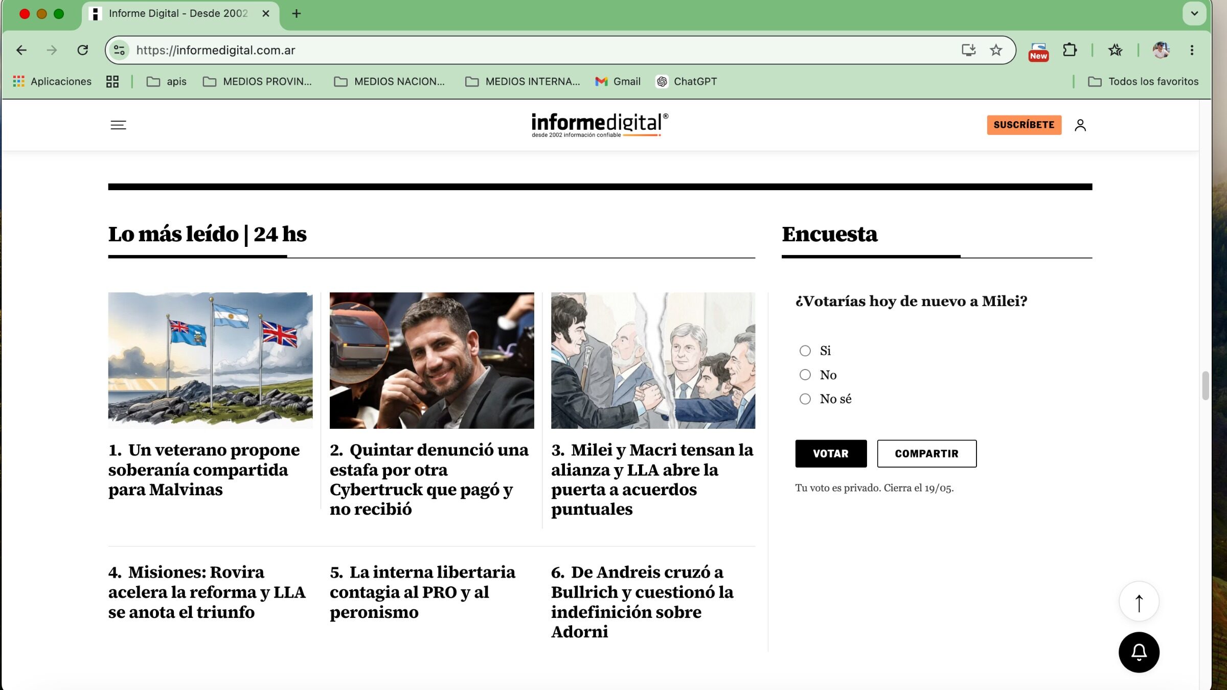Open the Gmail bookmark
The image size is (1227, 690).
[618, 81]
